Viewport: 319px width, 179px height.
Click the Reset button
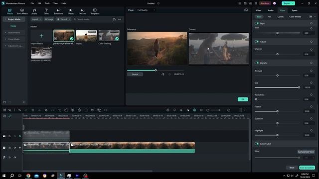pos(292,168)
